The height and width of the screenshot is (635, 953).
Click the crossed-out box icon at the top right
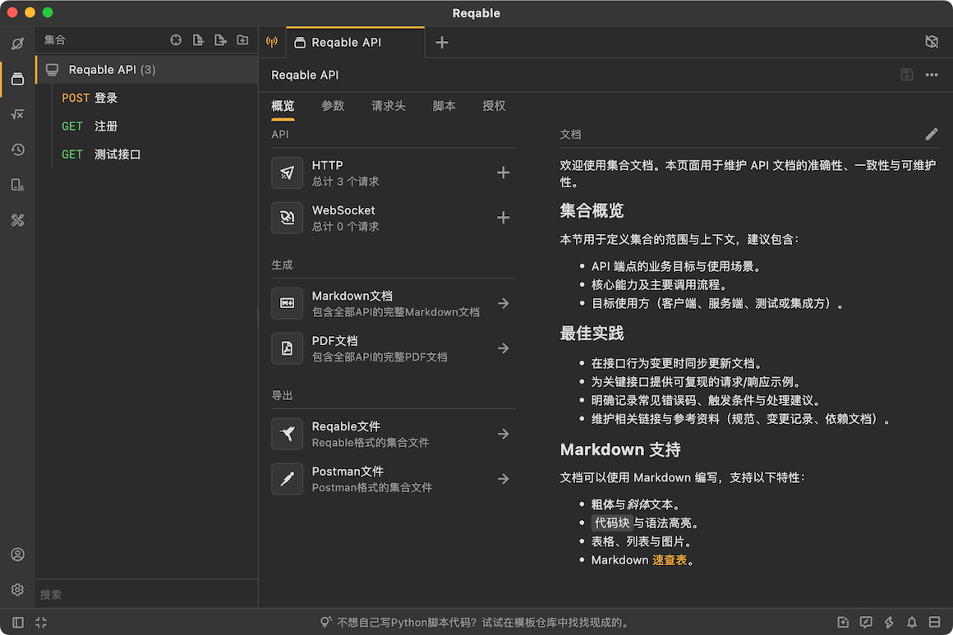pyautogui.click(x=931, y=41)
